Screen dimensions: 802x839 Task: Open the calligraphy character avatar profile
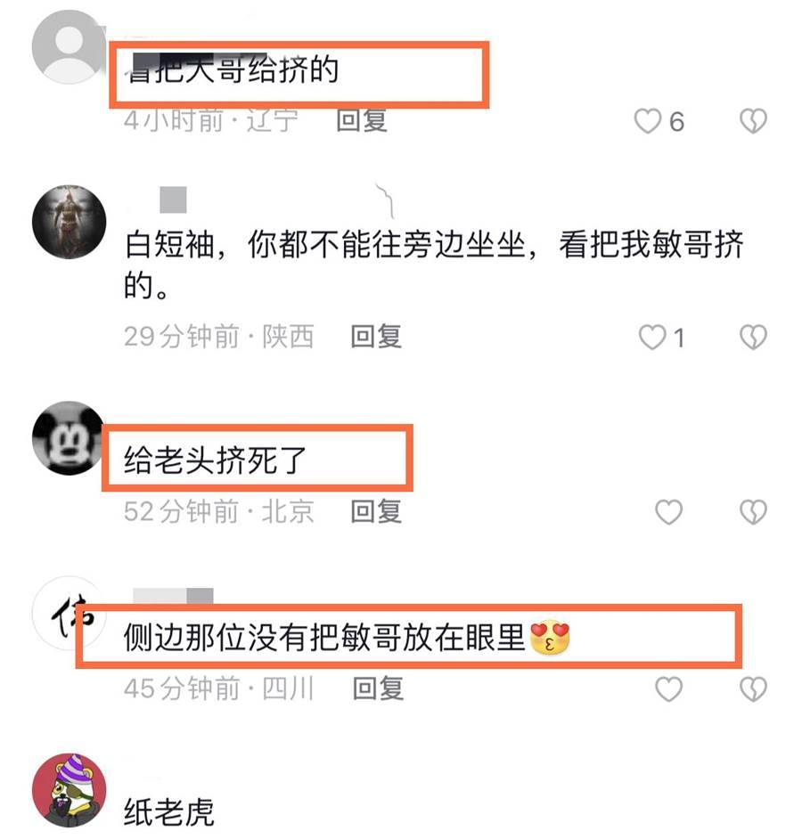[x=70, y=613]
